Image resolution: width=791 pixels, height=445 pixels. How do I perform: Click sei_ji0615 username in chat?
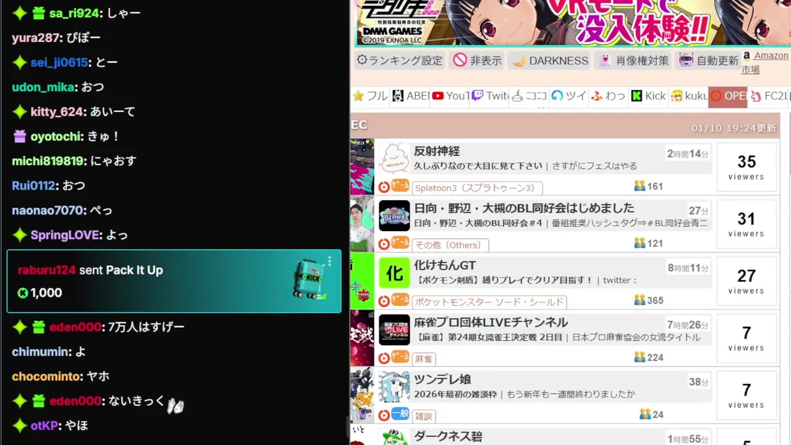point(59,62)
